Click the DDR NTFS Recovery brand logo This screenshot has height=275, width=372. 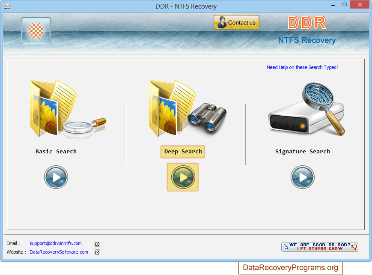click(307, 30)
